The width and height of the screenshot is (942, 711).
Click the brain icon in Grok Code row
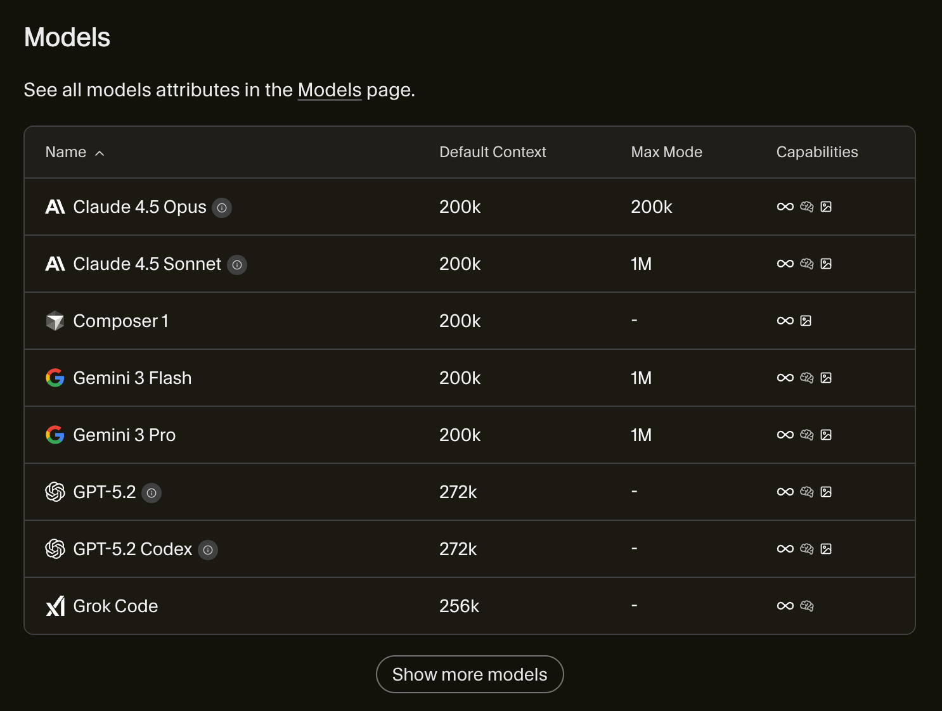[x=806, y=606]
